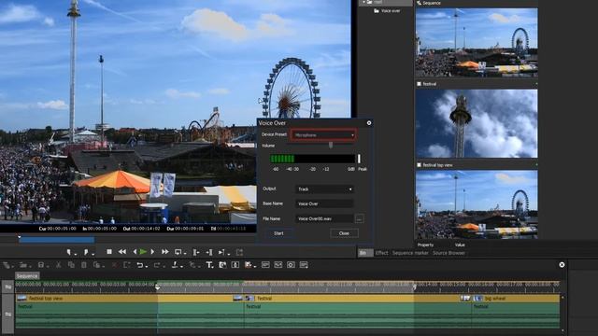Toggle checkbox next to festival top view clip
598x336 pixels.
click(419, 165)
